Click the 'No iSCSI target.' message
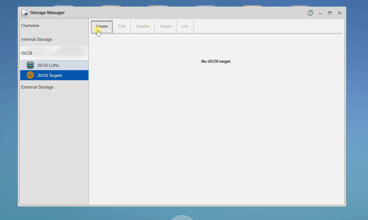This screenshot has height=220, width=368. coord(216,62)
